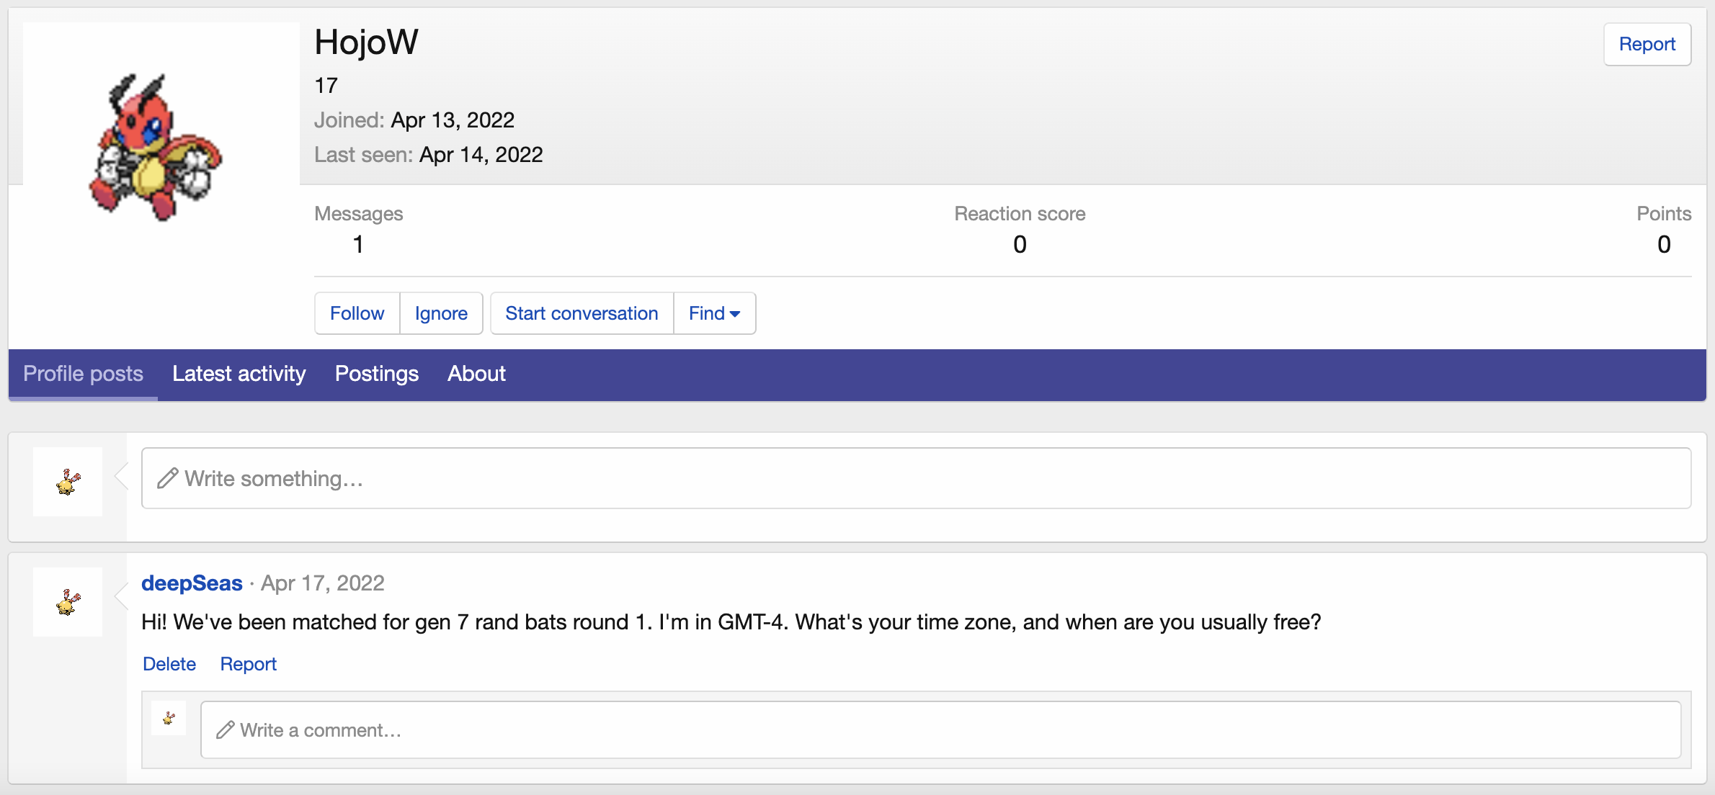Select the Profile posts tab
The height and width of the screenshot is (795, 1715).
tap(83, 374)
